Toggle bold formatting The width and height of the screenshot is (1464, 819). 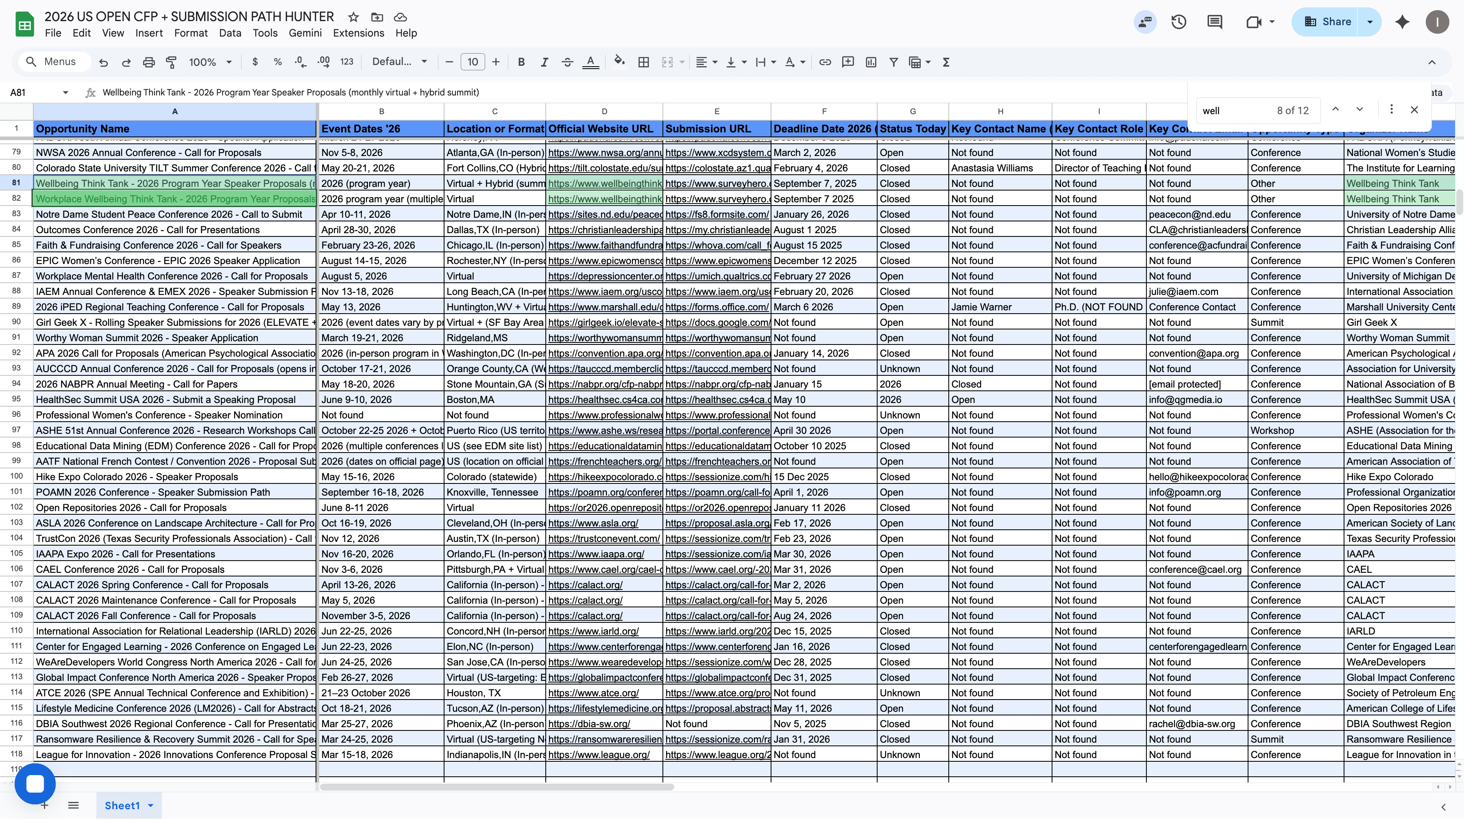(521, 62)
